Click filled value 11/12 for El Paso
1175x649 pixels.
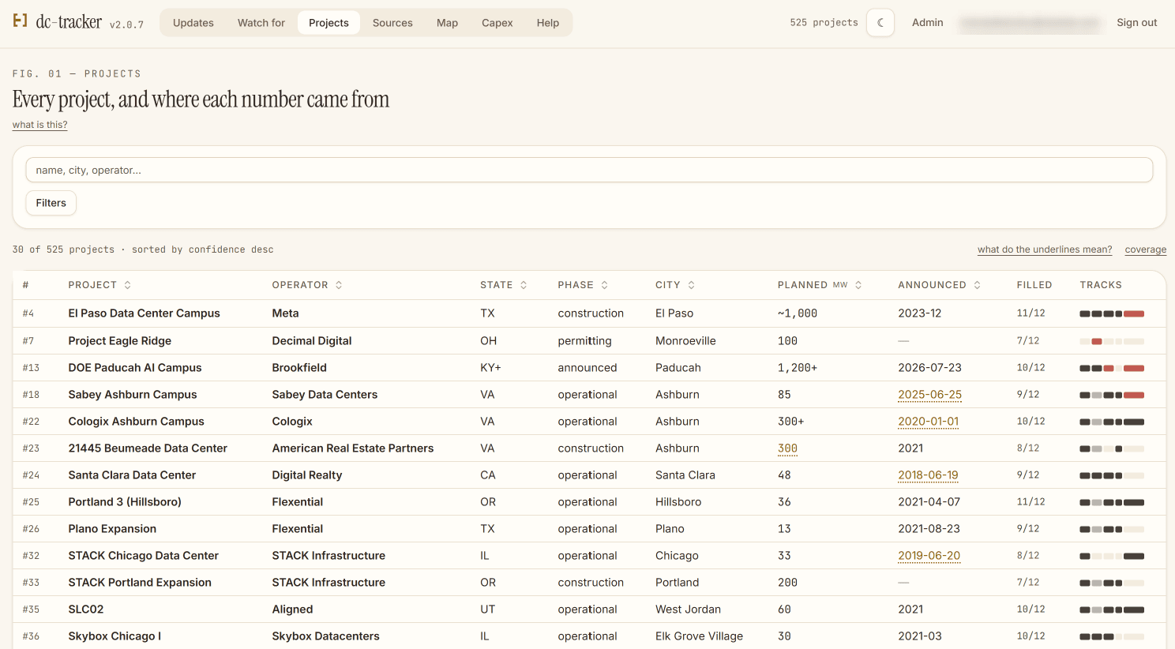tap(1030, 313)
